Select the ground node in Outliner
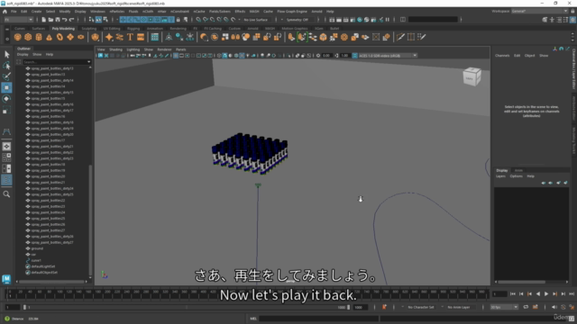 coord(37,248)
